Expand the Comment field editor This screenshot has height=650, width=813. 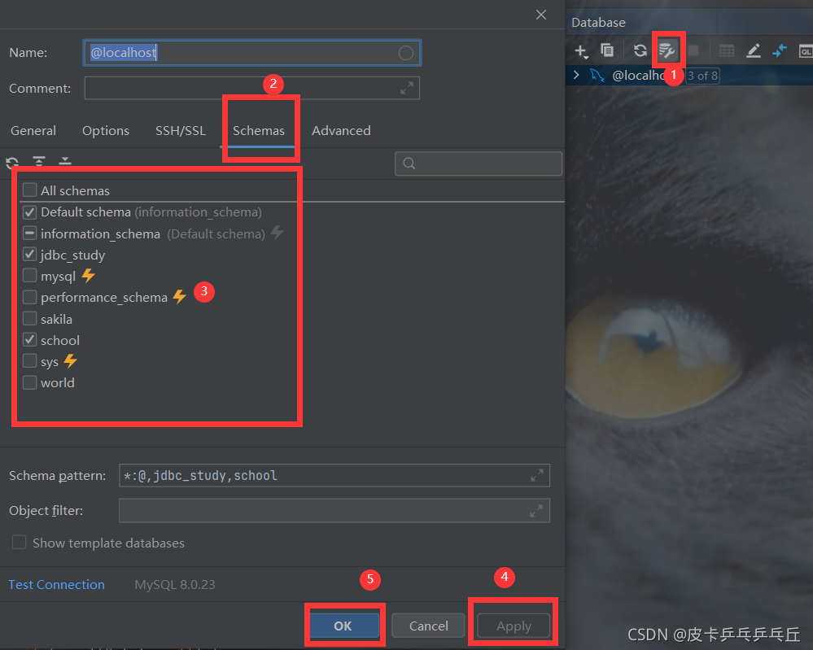click(x=407, y=88)
